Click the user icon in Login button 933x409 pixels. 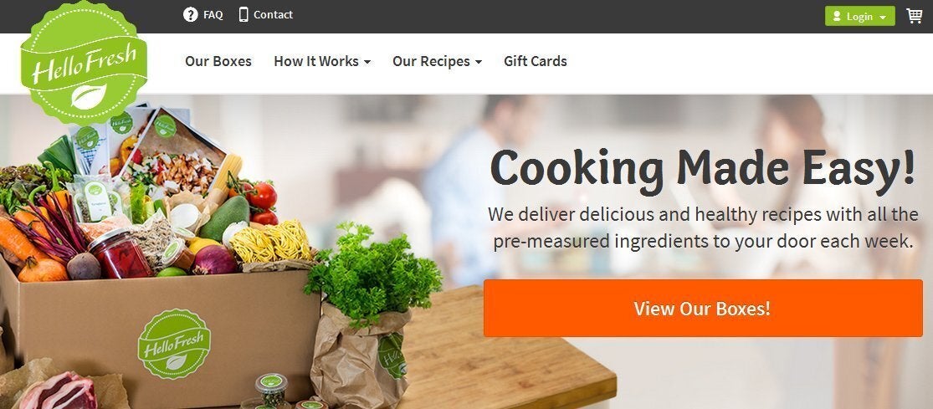pos(837,17)
